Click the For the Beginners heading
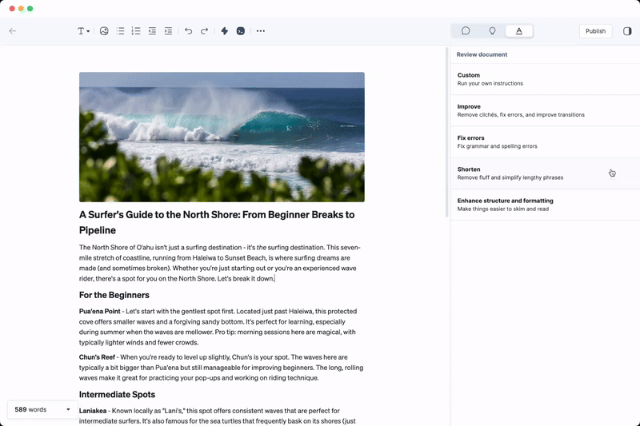The height and width of the screenshot is (426, 640). point(114,295)
